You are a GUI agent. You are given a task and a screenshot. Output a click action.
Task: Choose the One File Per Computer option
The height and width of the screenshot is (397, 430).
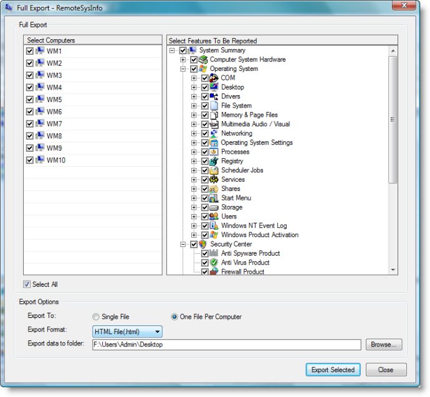(174, 317)
